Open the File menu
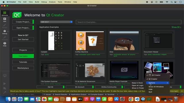 click(x=20, y=2)
